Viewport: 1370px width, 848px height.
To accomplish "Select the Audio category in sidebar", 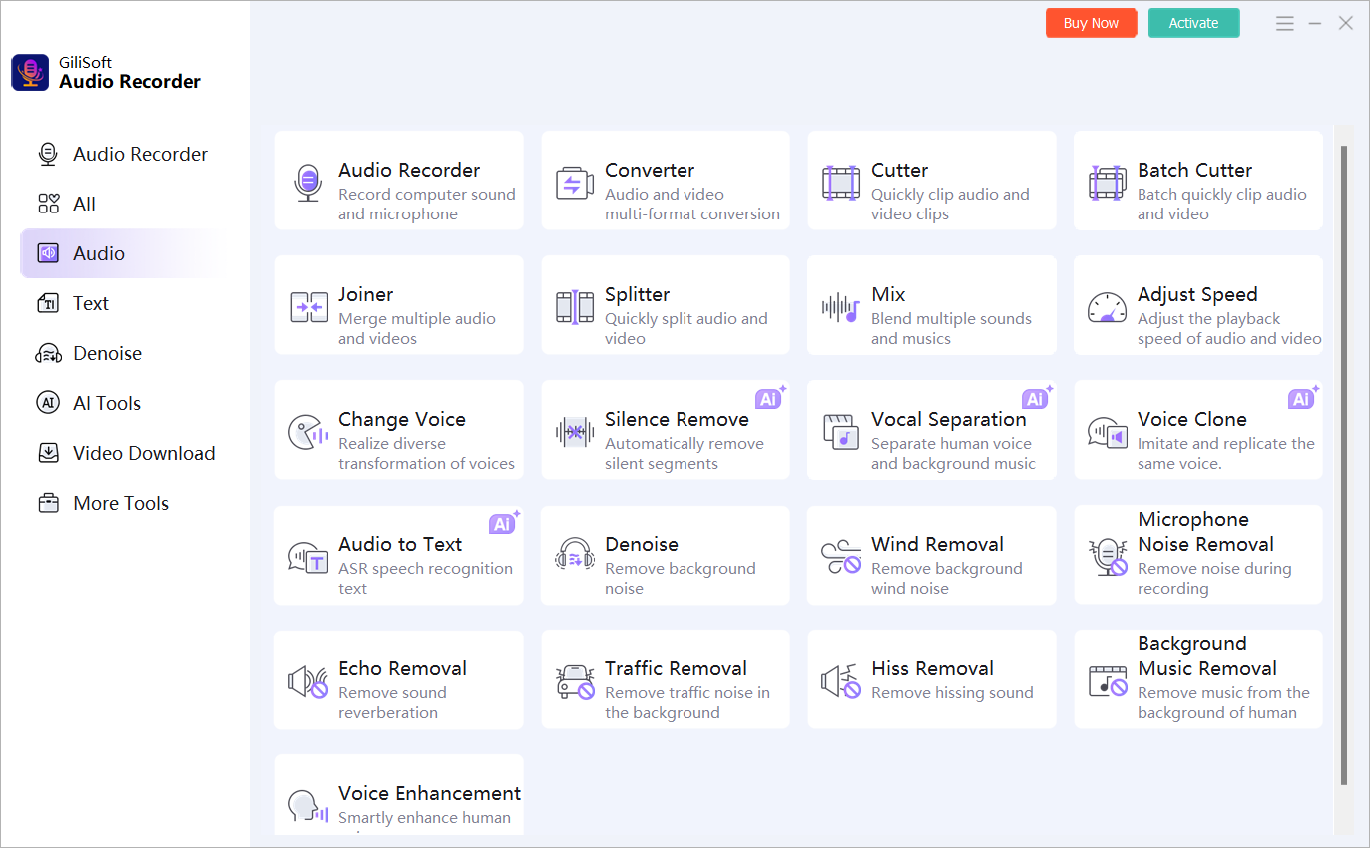I will point(122,253).
